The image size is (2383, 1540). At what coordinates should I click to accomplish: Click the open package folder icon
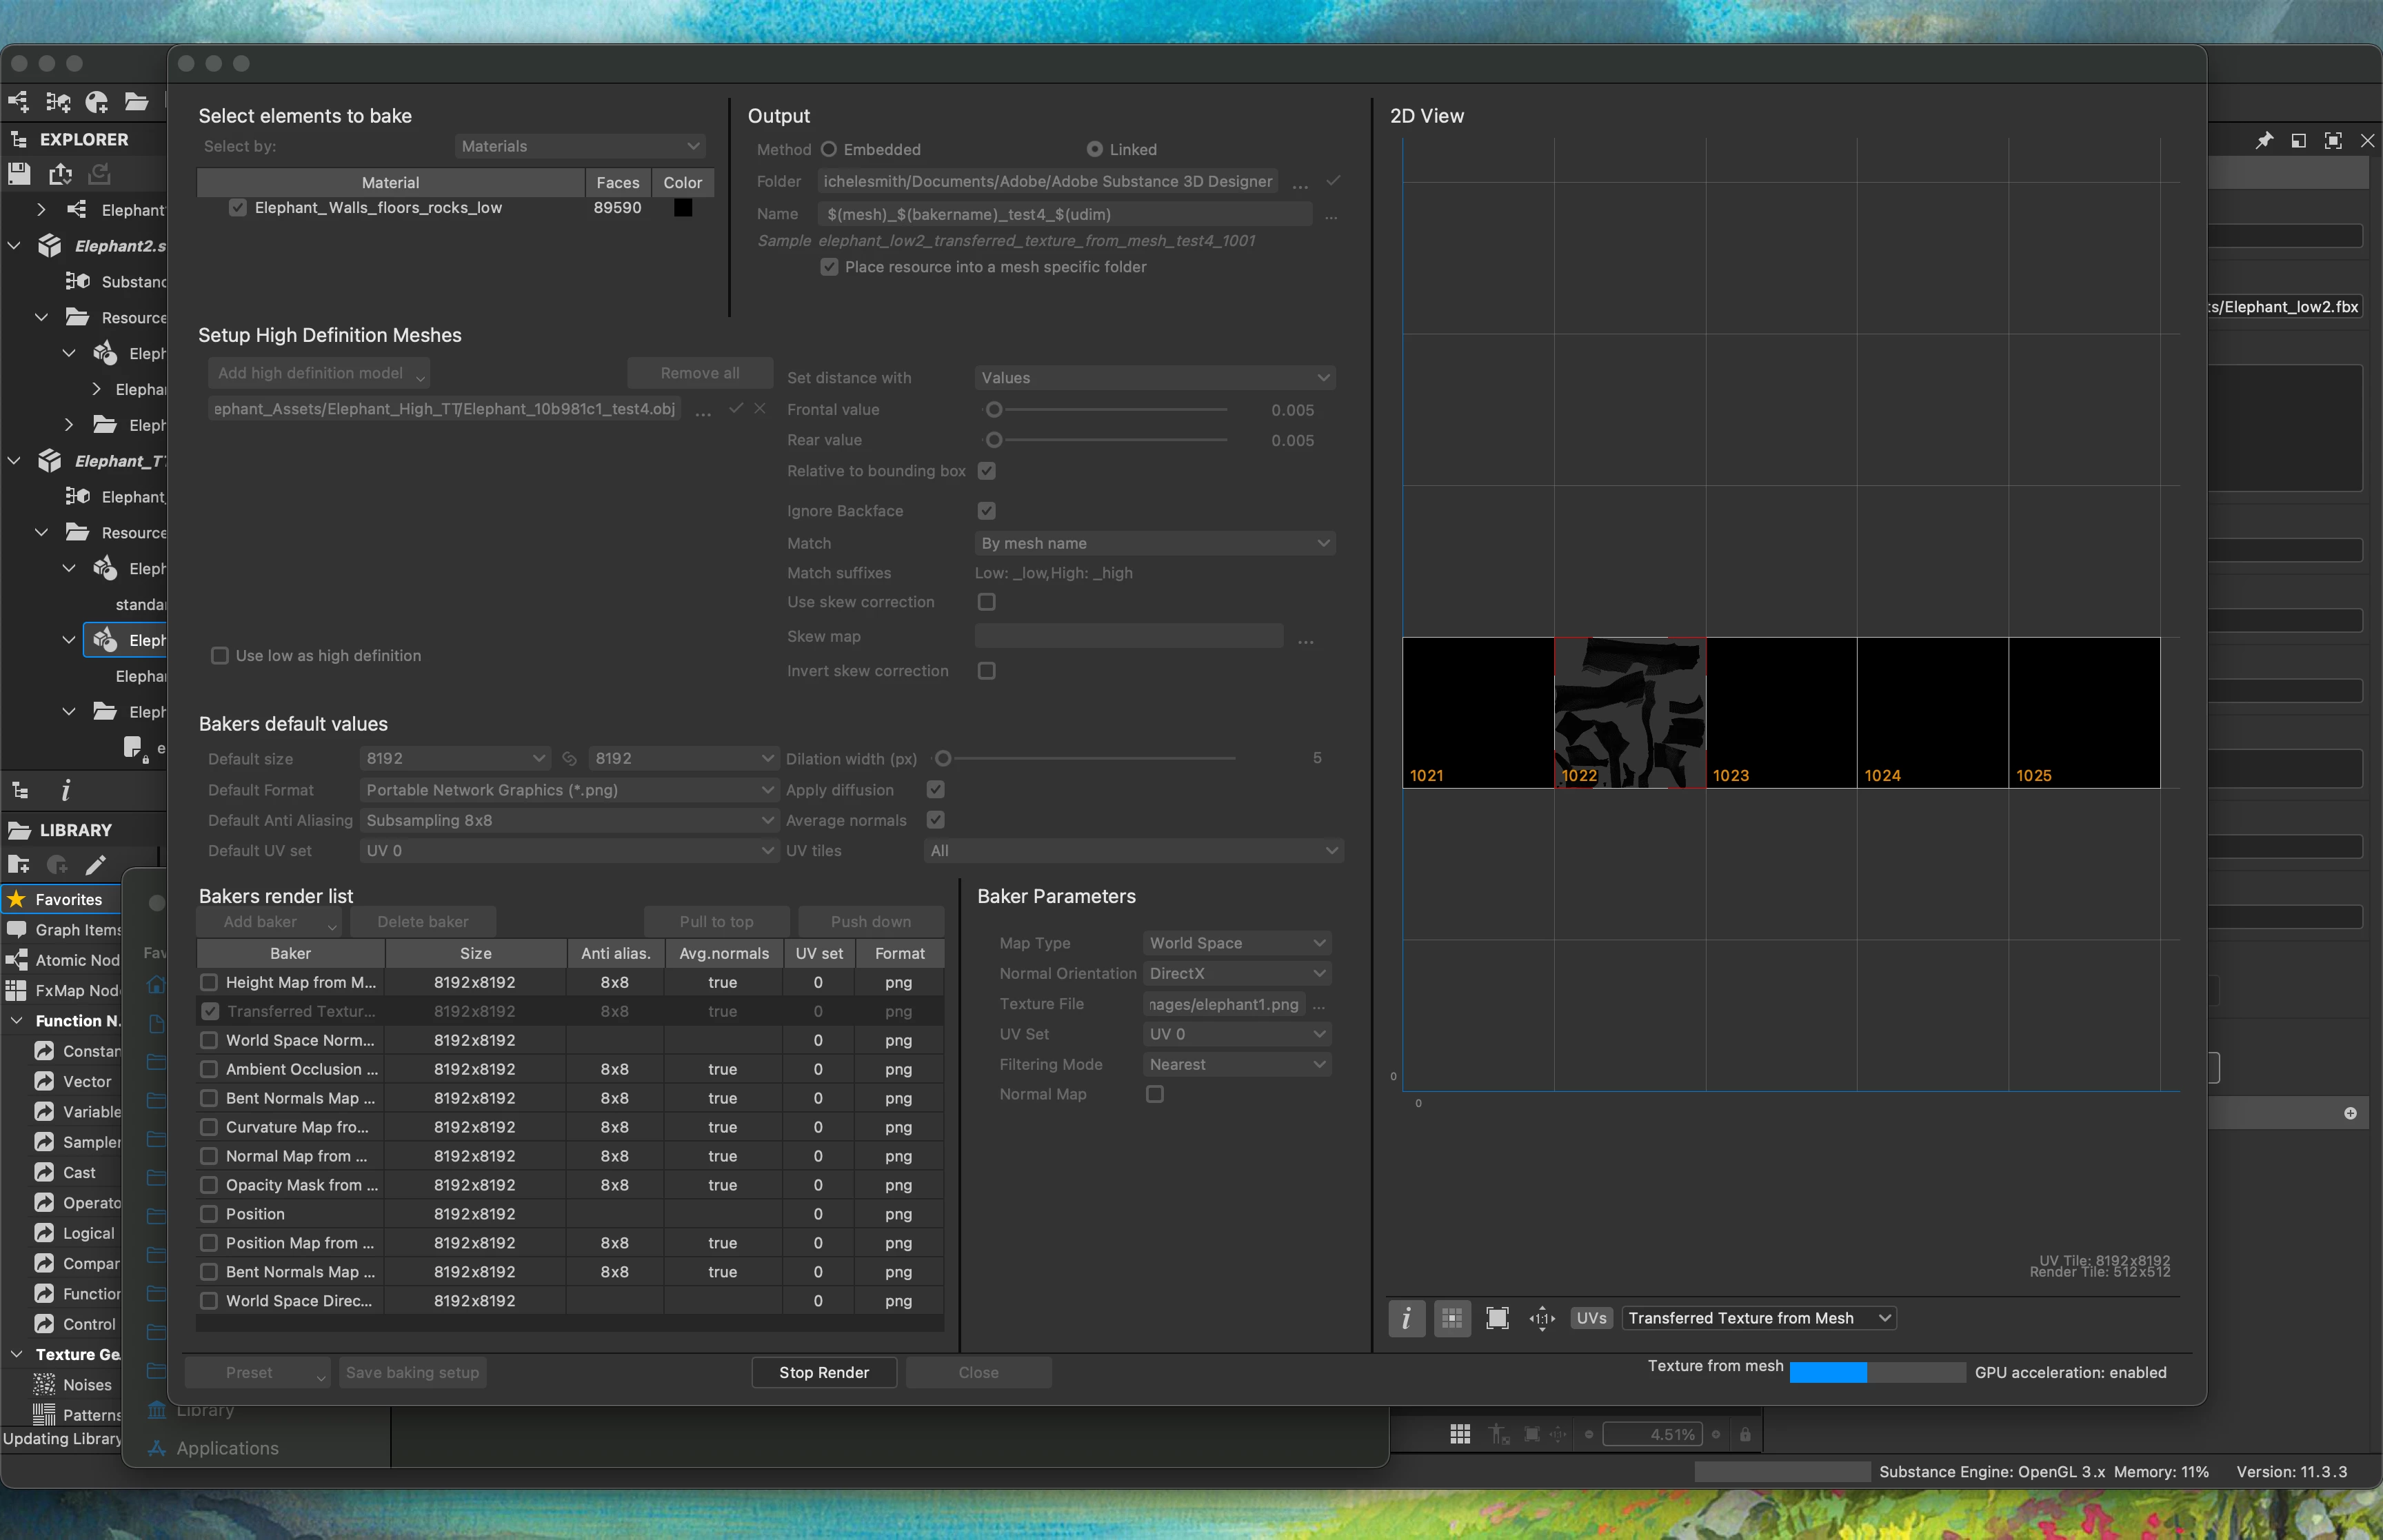pos(136,101)
